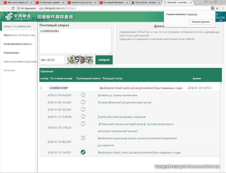Reload the page with the refresh icon

[13, 8]
